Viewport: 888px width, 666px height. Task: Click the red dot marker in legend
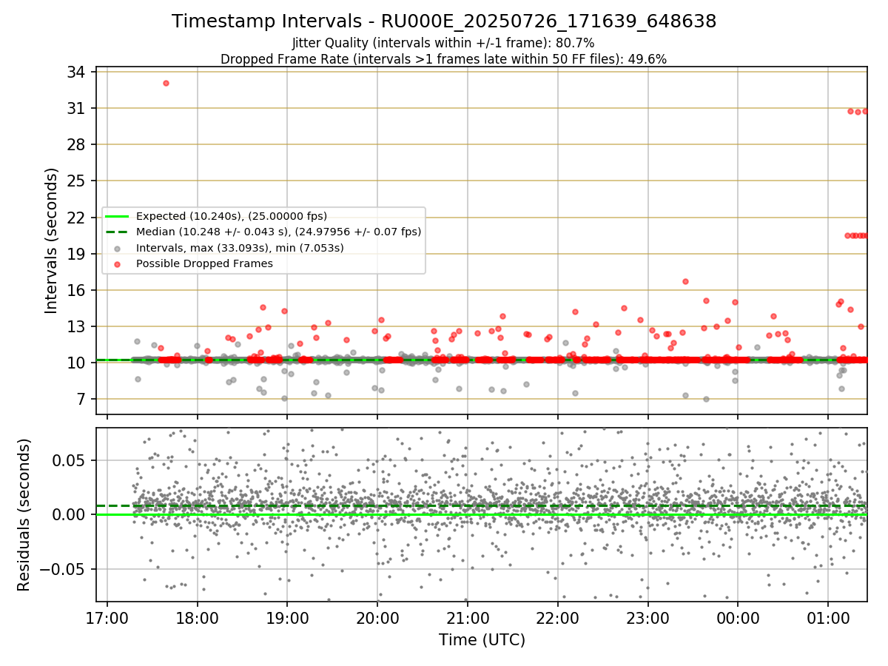pos(118,263)
